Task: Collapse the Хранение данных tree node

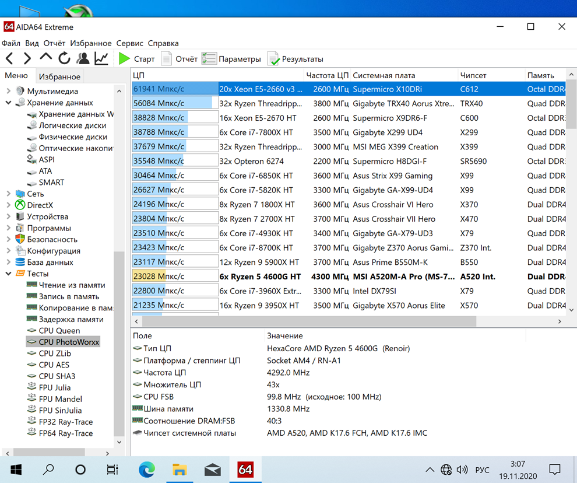Action: (x=9, y=103)
